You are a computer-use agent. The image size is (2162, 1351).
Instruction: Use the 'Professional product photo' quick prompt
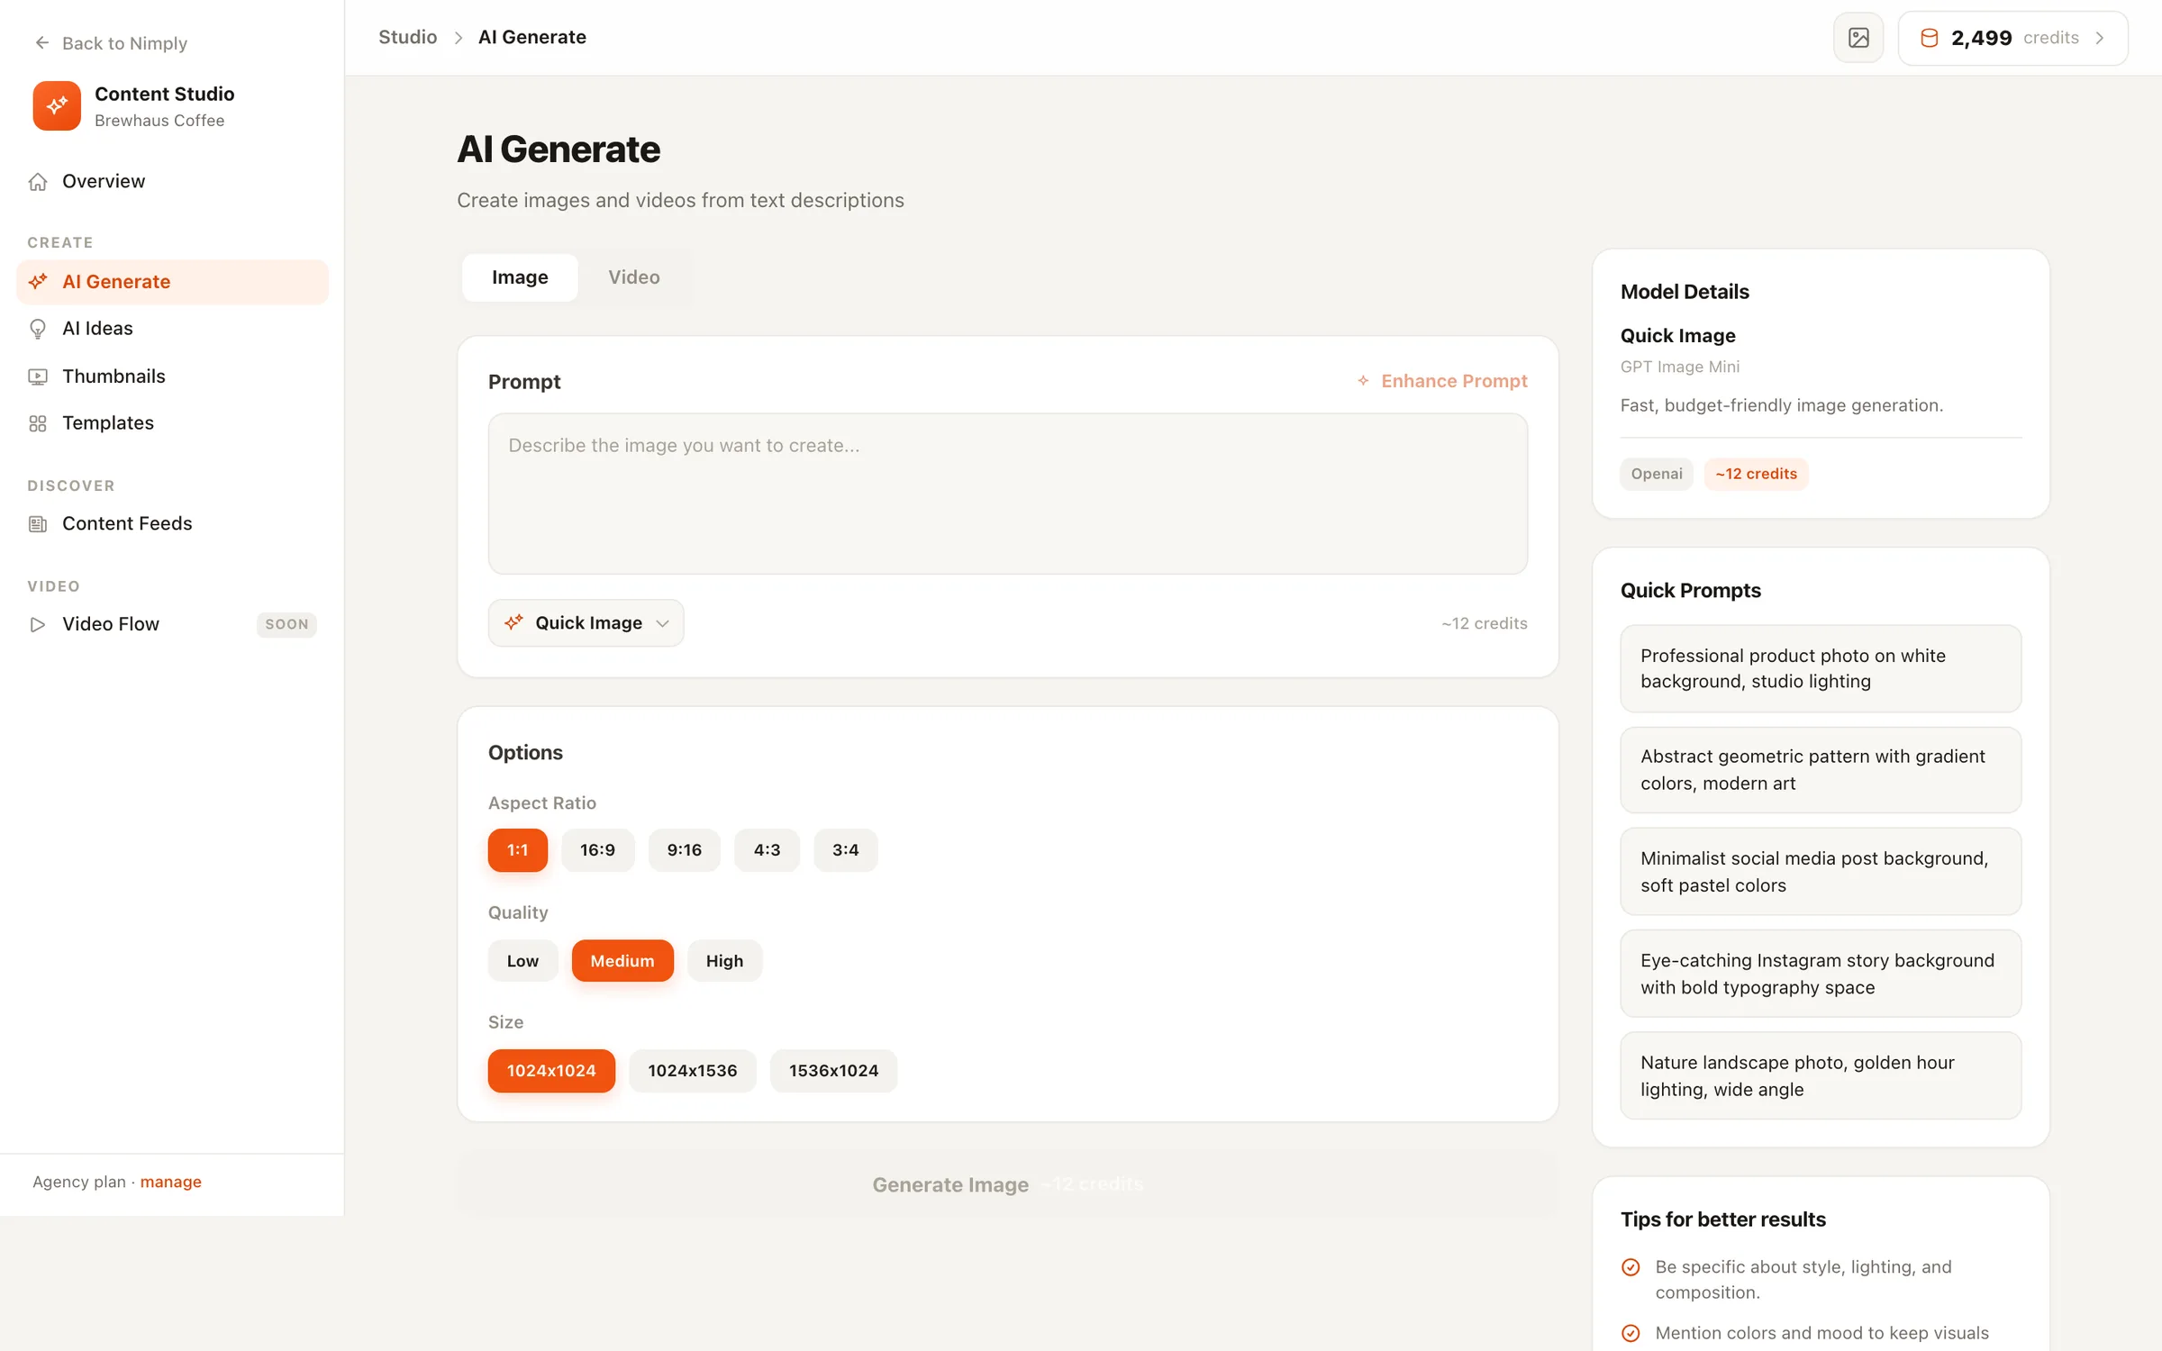pos(1821,669)
